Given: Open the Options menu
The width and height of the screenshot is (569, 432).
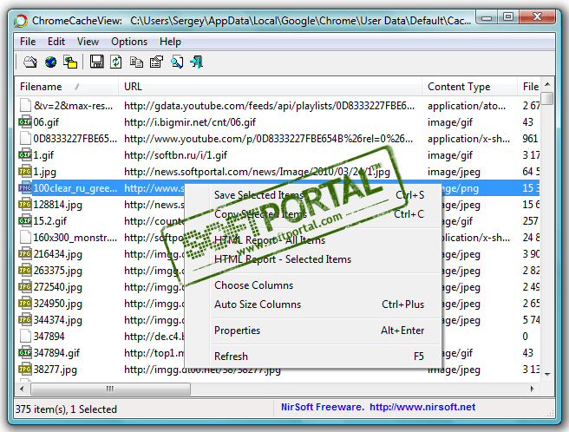Looking at the screenshot, I should tap(129, 42).
